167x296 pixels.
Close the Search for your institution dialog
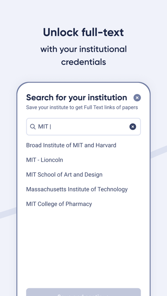pyautogui.click(x=137, y=98)
